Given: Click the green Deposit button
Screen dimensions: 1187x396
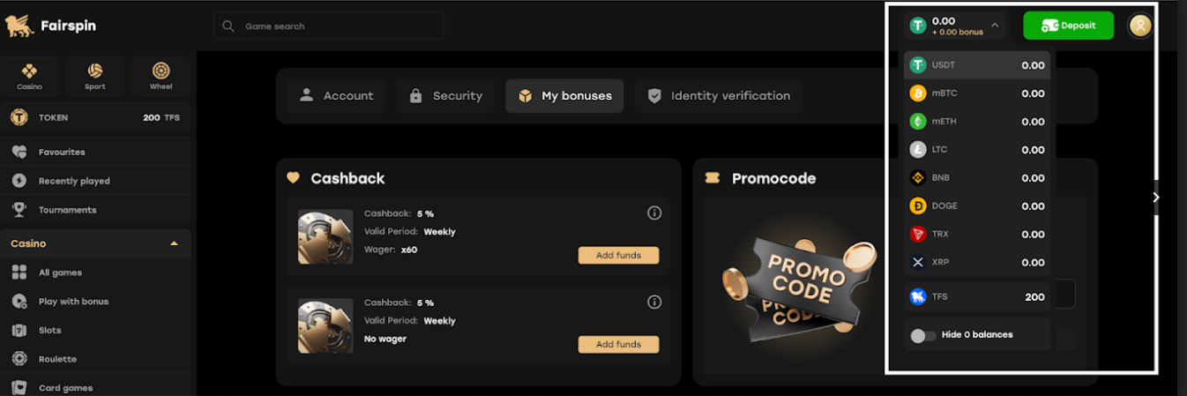Looking at the screenshot, I should [1068, 26].
